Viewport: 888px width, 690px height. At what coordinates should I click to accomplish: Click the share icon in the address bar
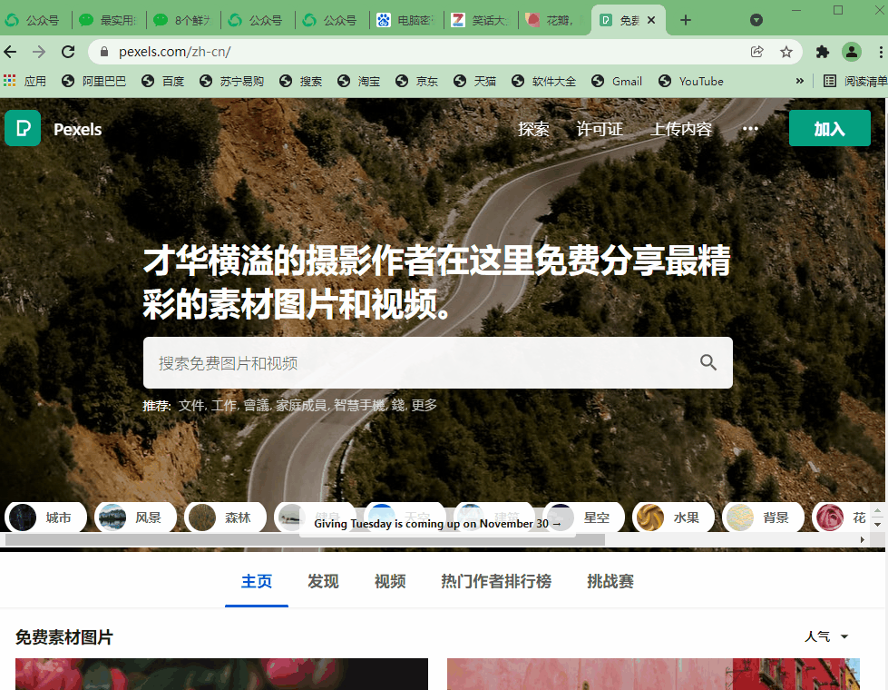pyautogui.click(x=757, y=52)
